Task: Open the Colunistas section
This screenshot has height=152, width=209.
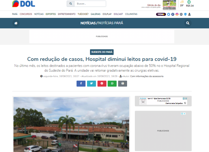Action: 131,14
